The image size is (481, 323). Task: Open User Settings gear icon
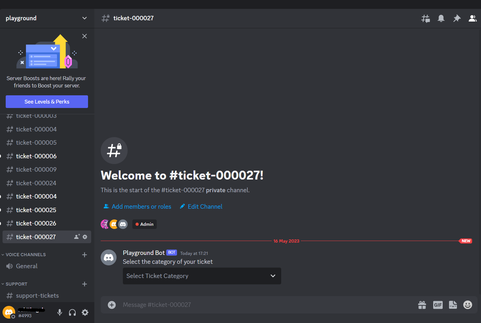tap(85, 313)
